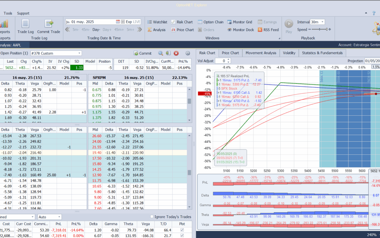Select the Risk Chart tab
This screenshot has height=238, width=380.
pos(207,53)
